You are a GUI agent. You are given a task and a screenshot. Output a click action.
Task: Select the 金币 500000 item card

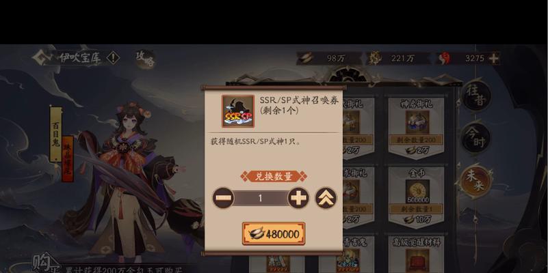click(416, 197)
